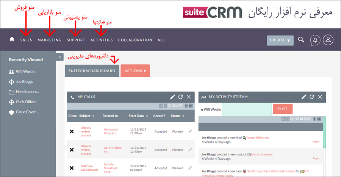
Task: Open the notifications bell icon
Action: [x=315, y=40]
